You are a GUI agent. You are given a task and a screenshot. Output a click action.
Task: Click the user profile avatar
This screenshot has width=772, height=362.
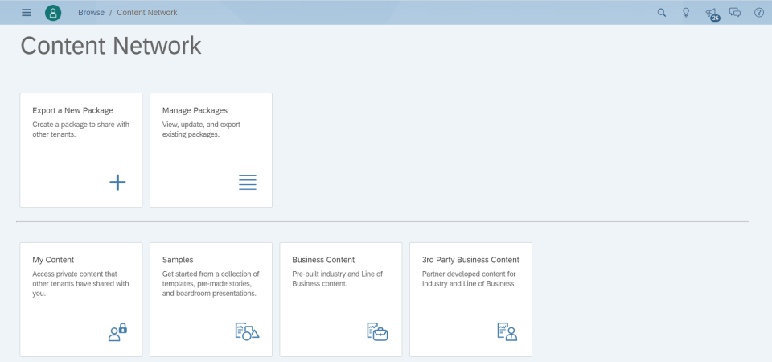[x=53, y=13]
